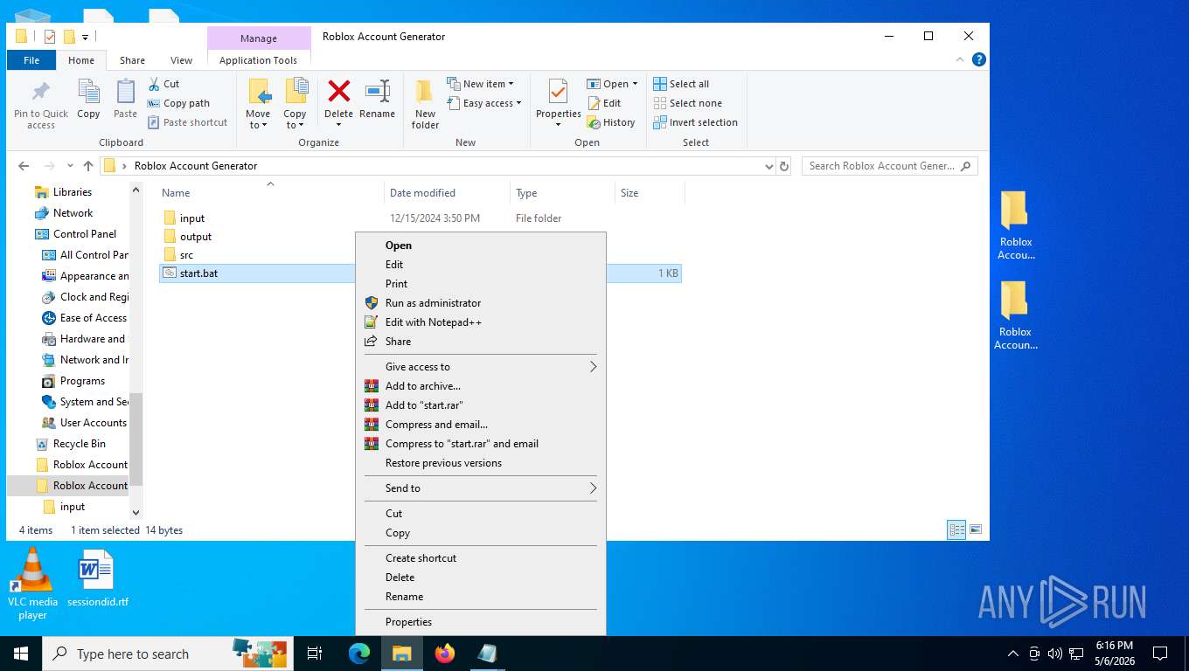Expand Give access to submenu
The width and height of the screenshot is (1189, 671).
[593, 367]
